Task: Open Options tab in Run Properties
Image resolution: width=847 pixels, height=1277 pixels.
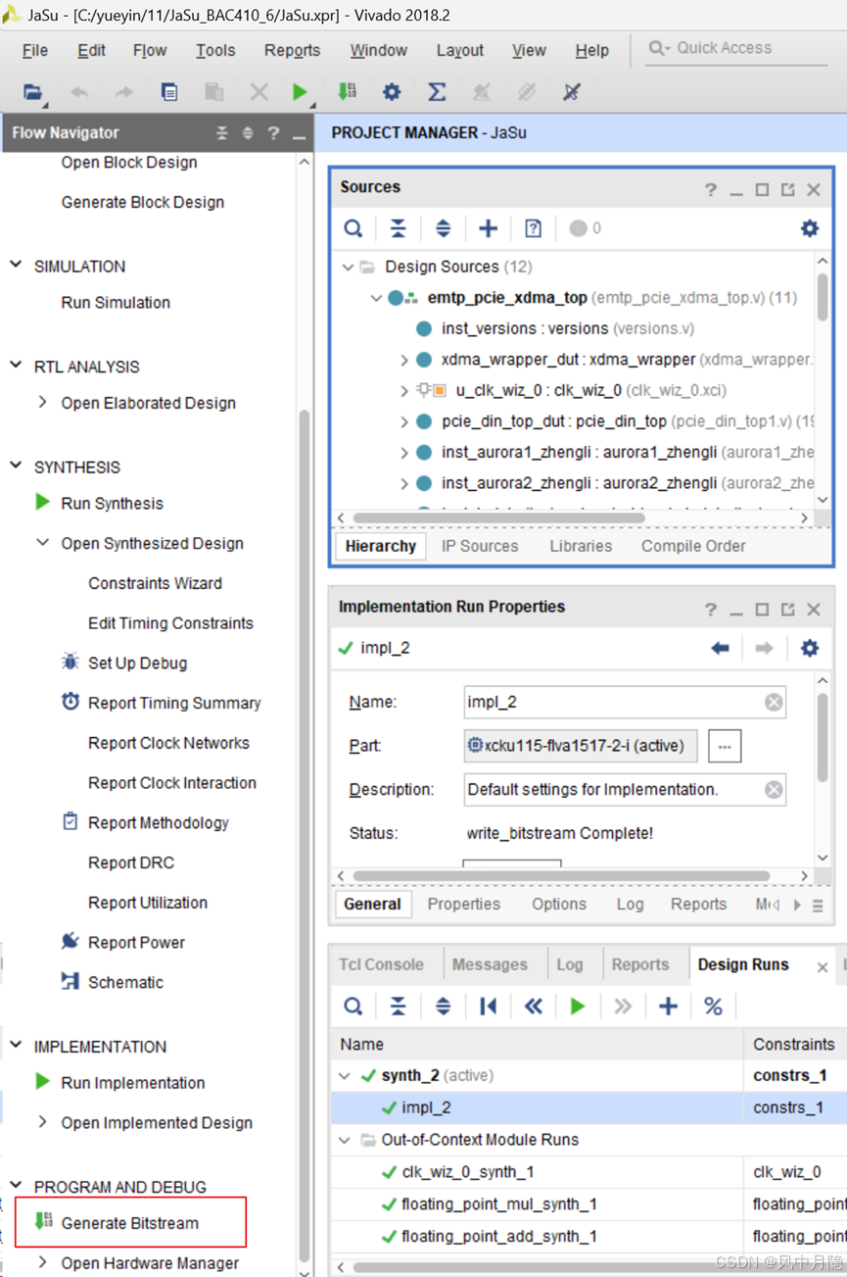Action: point(559,904)
